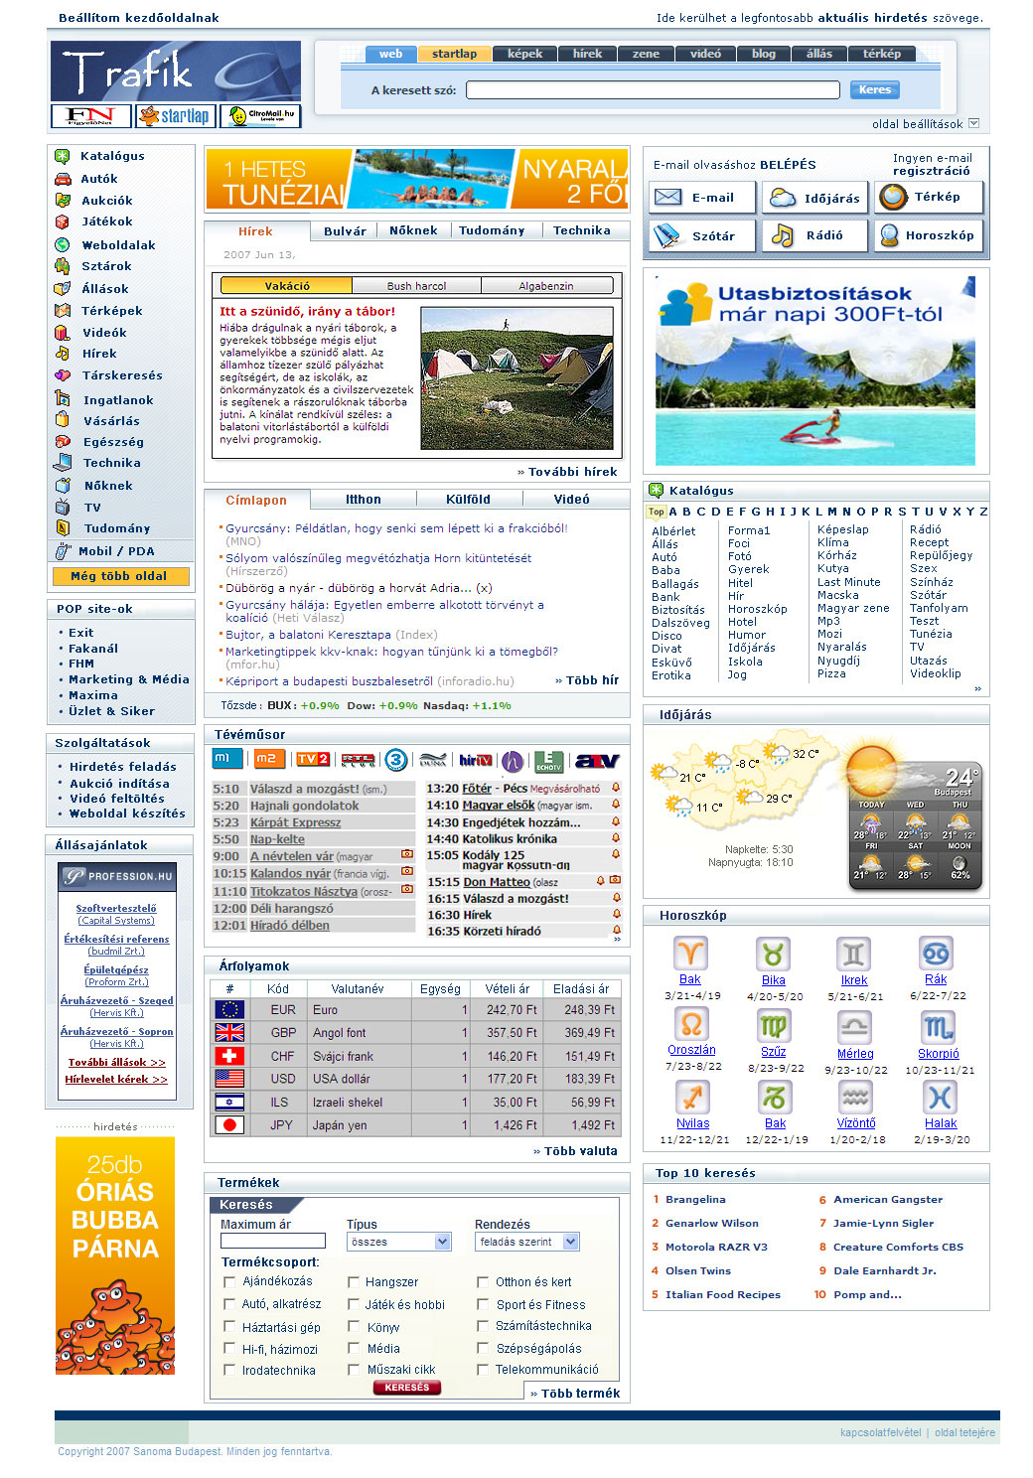The width and height of the screenshot is (1033, 1478).
Task: Tick the Sport és Fitness checkbox
Action: [483, 1304]
